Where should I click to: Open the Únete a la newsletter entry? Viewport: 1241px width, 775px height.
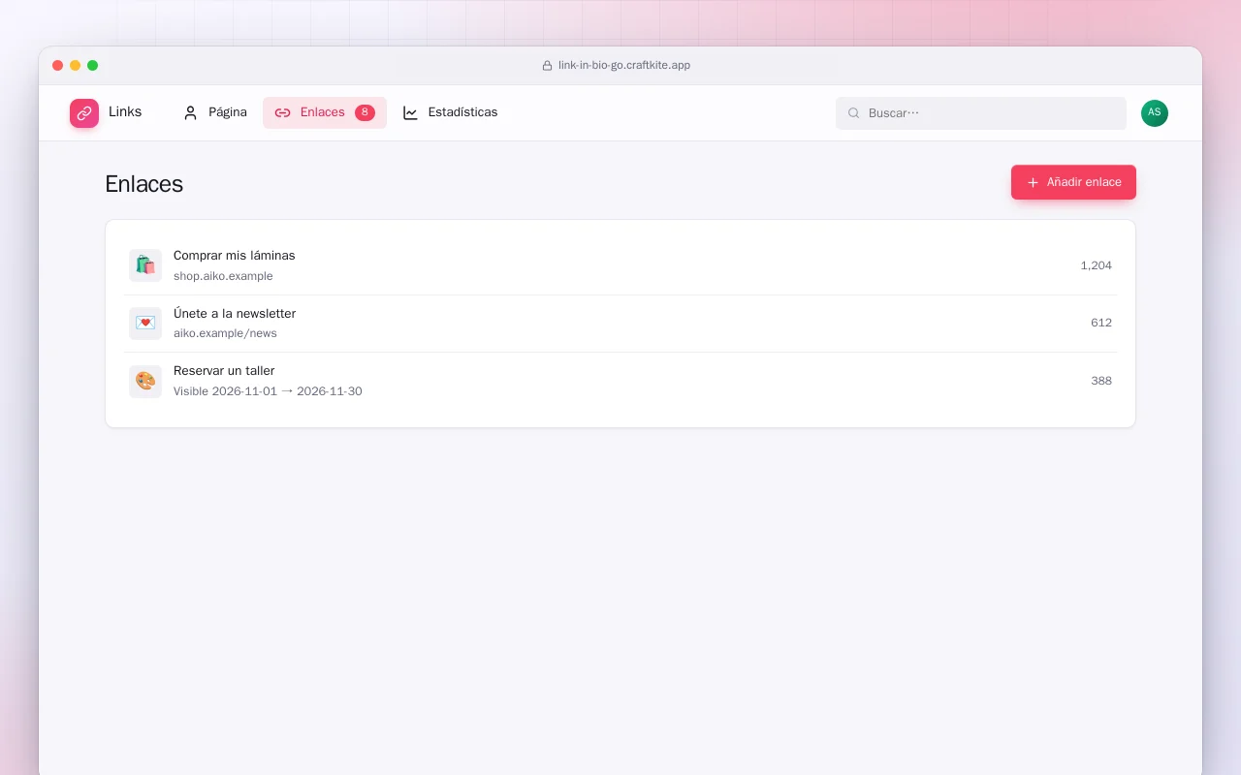pyautogui.click(x=620, y=323)
